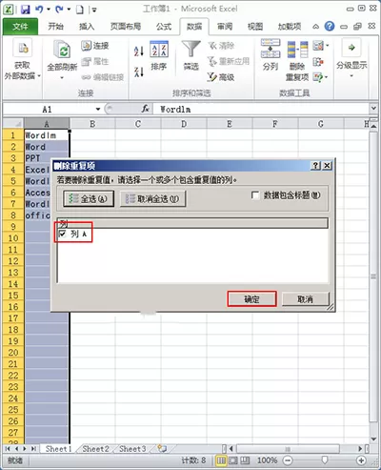Switch to the 视图 ribbon tab
The width and height of the screenshot is (381, 470).
pyautogui.click(x=255, y=27)
